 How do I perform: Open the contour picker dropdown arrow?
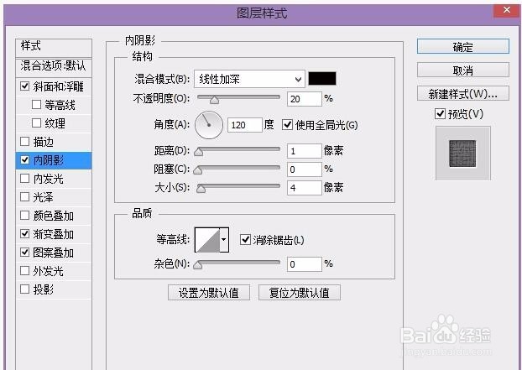pyautogui.click(x=224, y=240)
